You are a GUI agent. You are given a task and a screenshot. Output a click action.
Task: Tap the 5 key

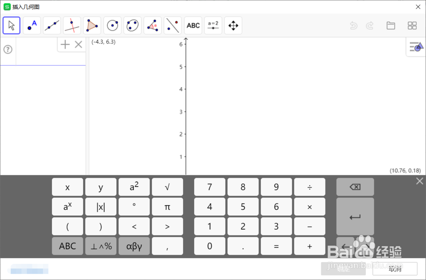(243, 207)
